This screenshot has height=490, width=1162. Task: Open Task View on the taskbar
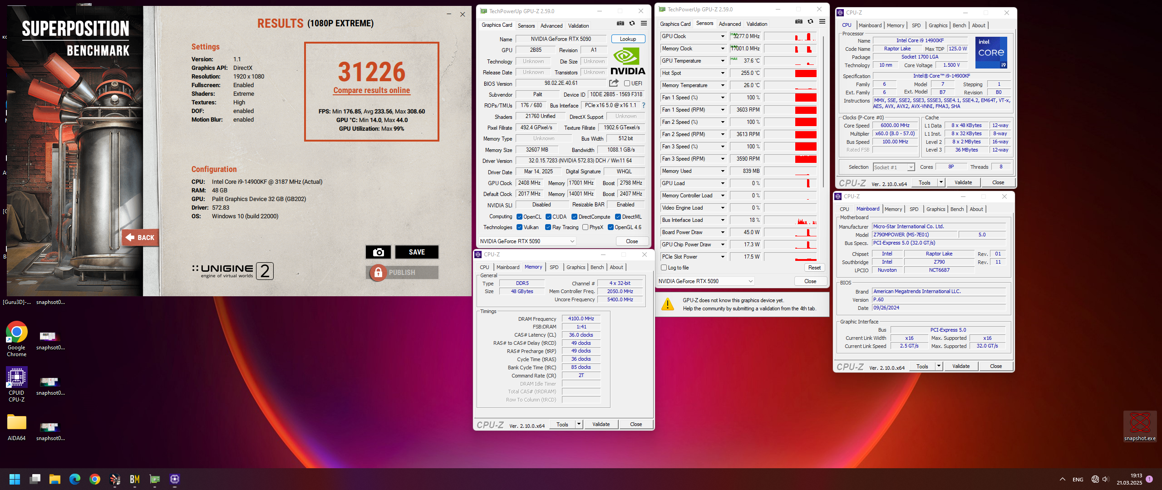[35, 479]
